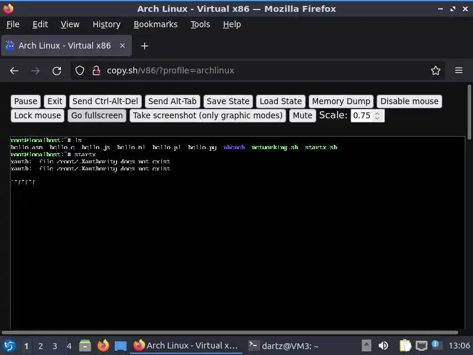Switch to the Arch Linux Firefox taskbar entry
Screen dimensions: 473x355
pyautogui.click(x=186, y=346)
